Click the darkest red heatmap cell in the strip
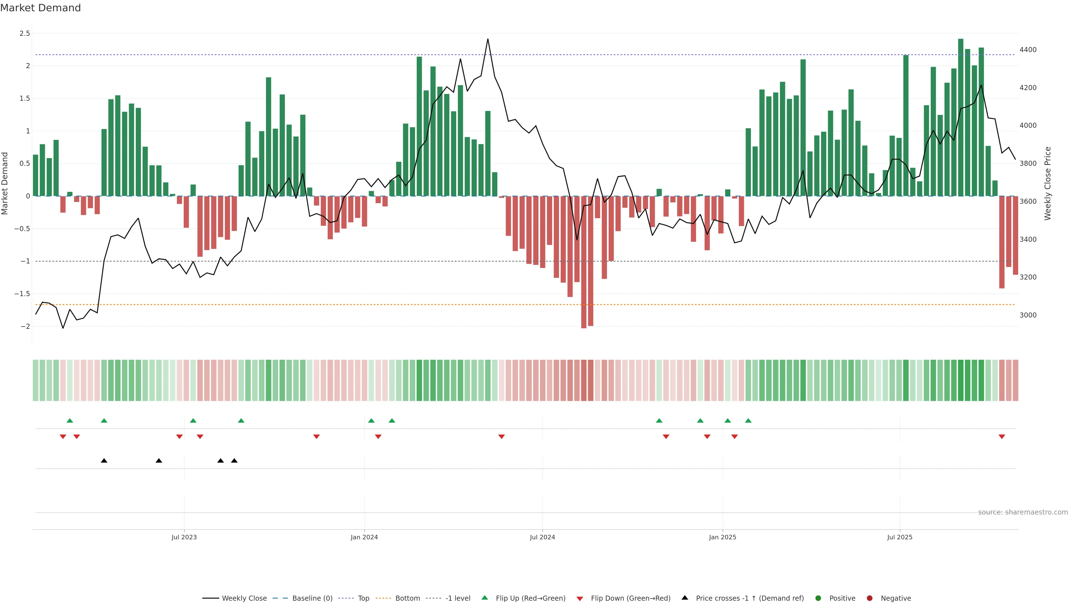The height and width of the screenshot is (608, 1082). coord(584,380)
